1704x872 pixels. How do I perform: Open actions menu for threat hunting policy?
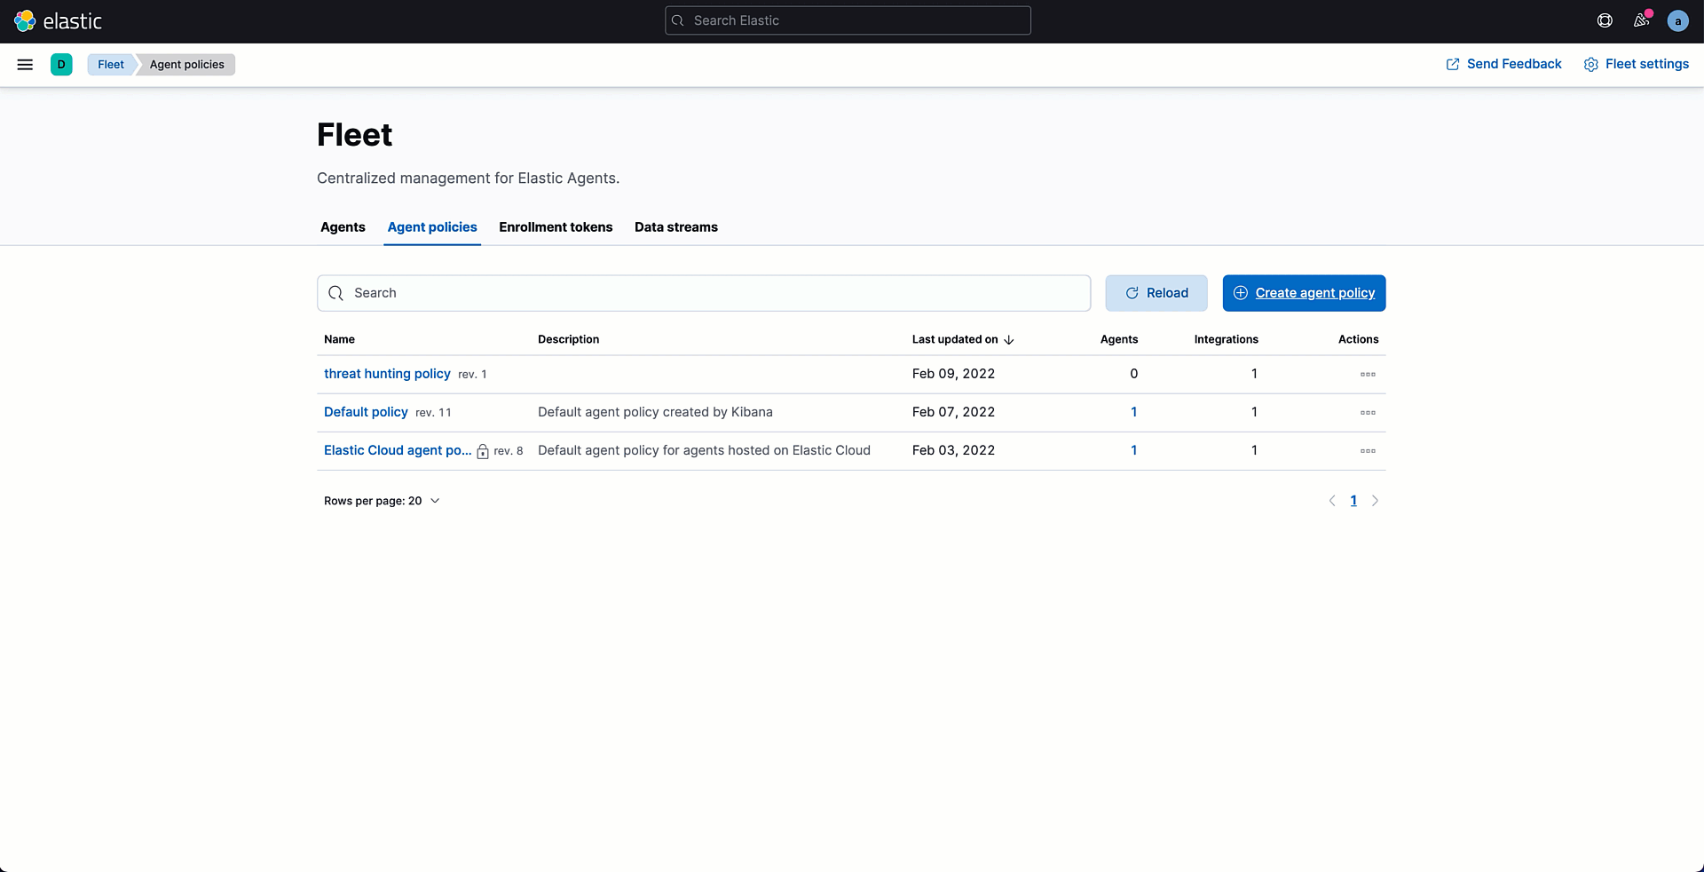(x=1368, y=374)
